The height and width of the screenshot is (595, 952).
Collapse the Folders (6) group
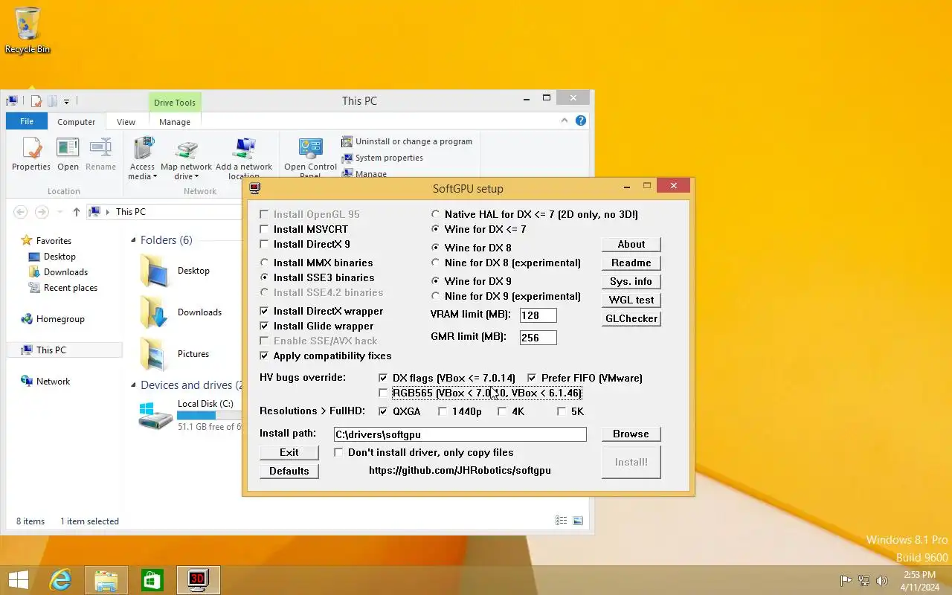134,239
